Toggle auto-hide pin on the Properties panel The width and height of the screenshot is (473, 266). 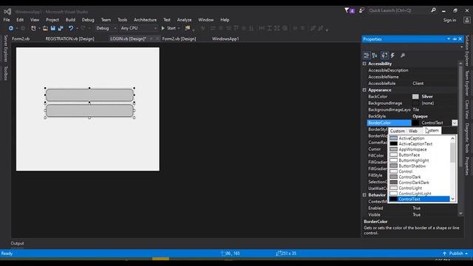(455, 39)
